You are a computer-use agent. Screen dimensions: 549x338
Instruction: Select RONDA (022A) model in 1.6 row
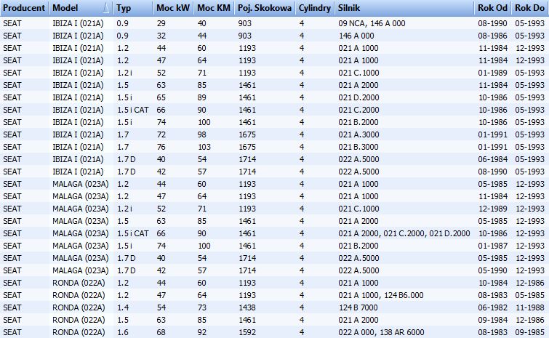coord(79,332)
